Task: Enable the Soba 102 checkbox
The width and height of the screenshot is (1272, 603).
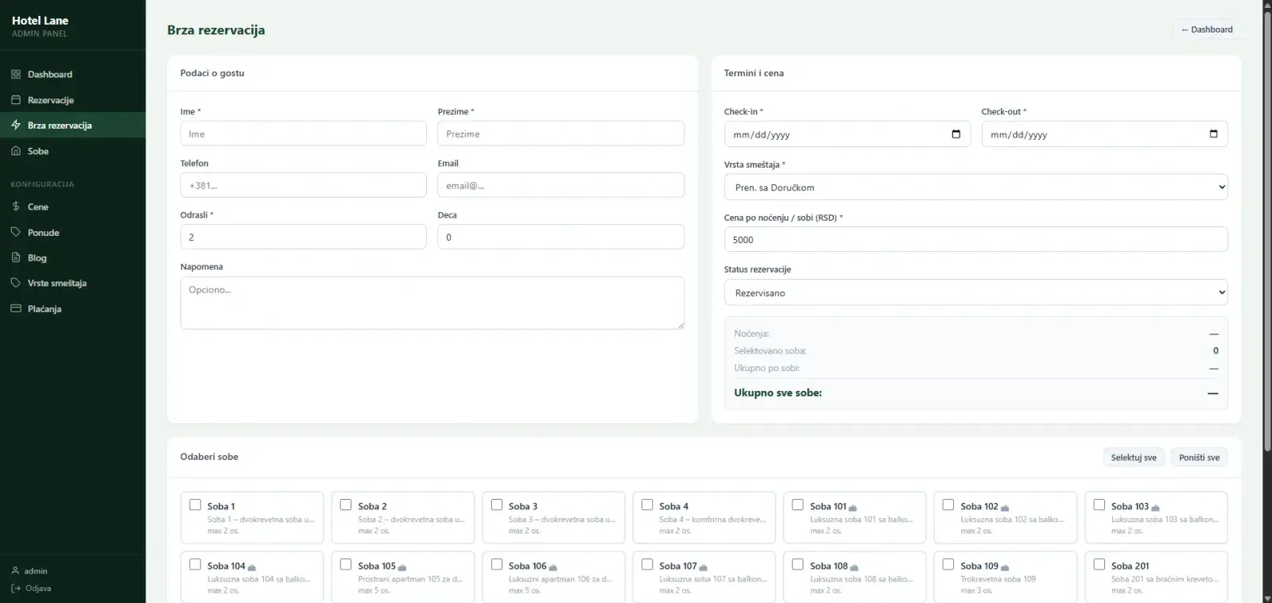Action: [x=948, y=504]
